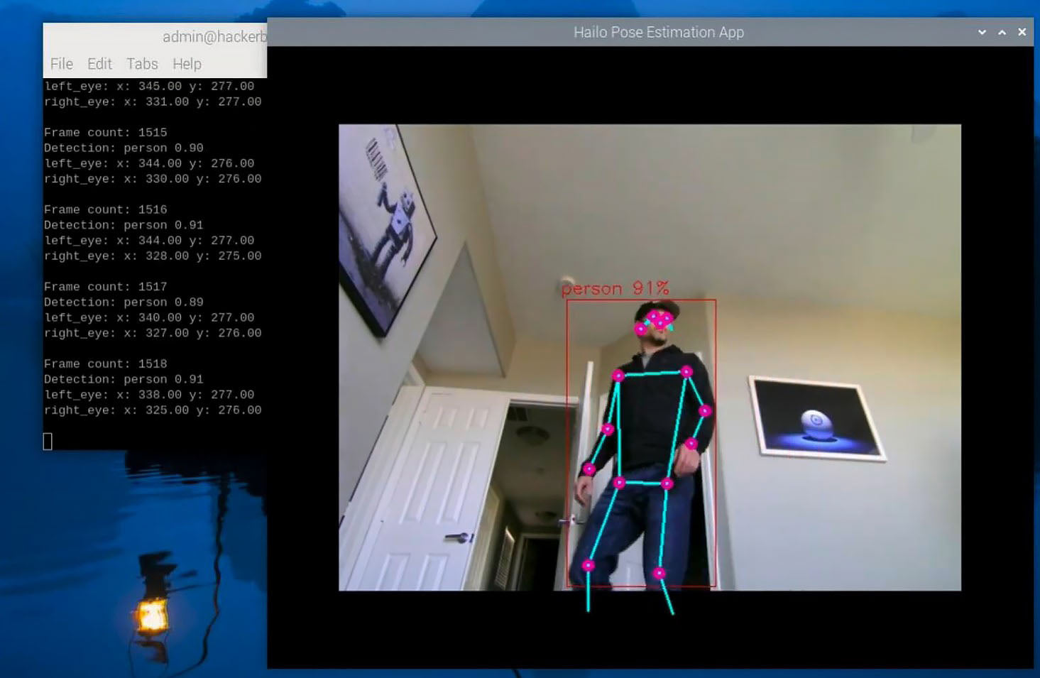Image resolution: width=1040 pixels, height=678 pixels.
Task: Open the Tabs menu in terminal
Action: [142, 64]
